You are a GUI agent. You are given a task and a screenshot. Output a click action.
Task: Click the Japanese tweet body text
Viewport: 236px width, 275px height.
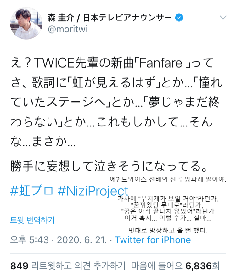click(116, 102)
